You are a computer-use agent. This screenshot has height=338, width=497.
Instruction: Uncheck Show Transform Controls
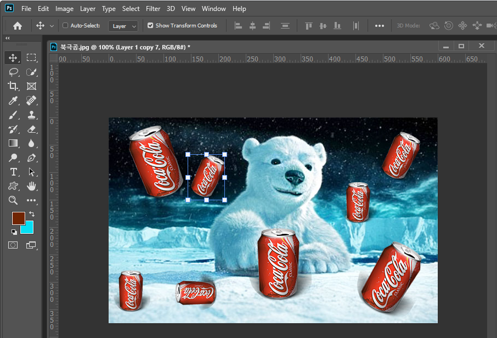pos(150,25)
